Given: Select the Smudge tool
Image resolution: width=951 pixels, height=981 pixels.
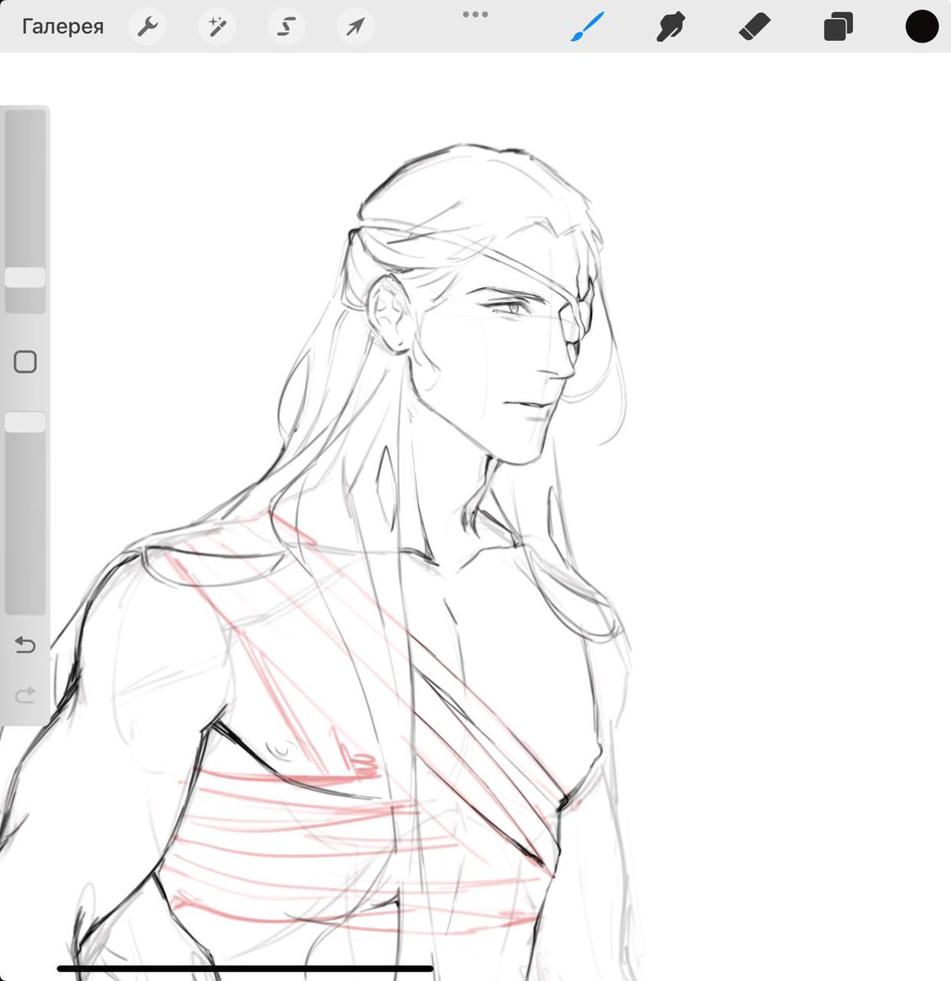Looking at the screenshot, I should coord(671,27).
